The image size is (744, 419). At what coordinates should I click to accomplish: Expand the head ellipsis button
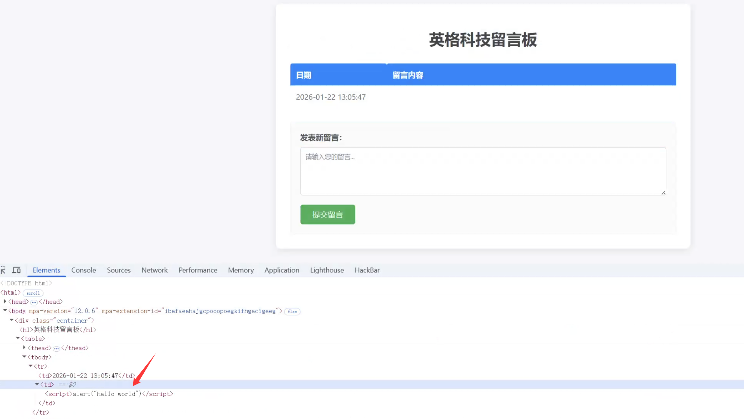34,302
